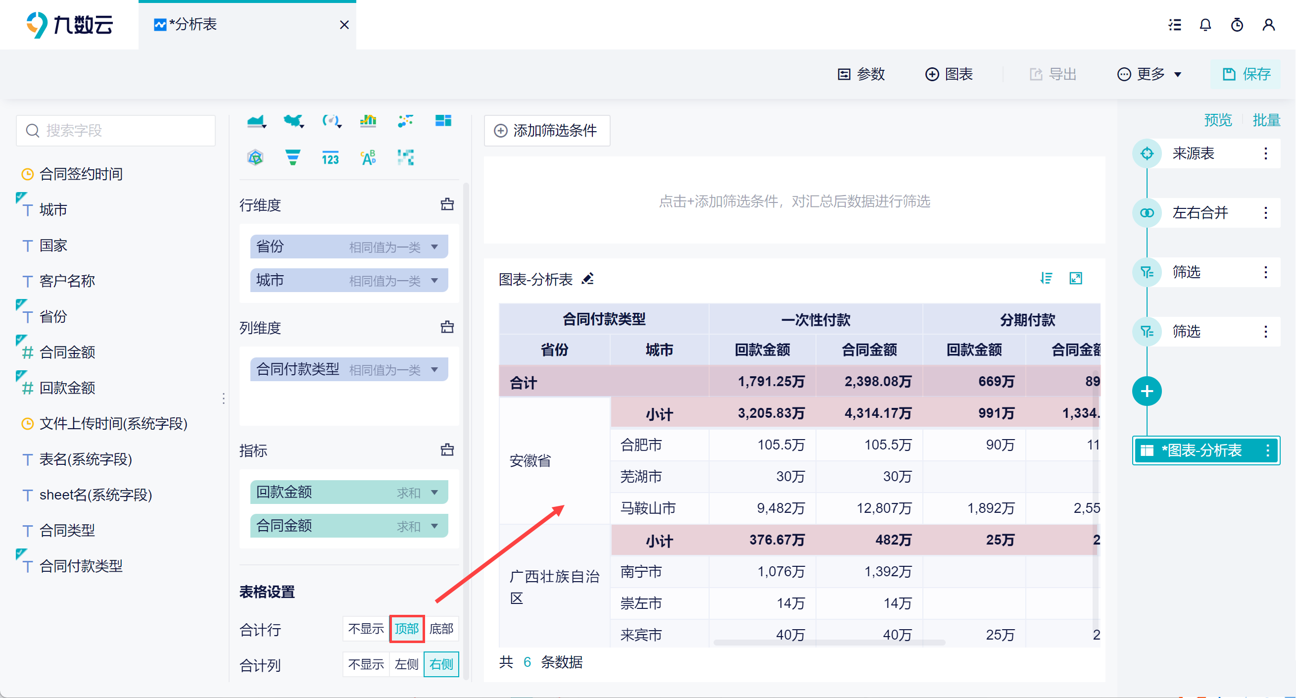Click the edit pencil beside 图表-分析表 title

pos(587,279)
